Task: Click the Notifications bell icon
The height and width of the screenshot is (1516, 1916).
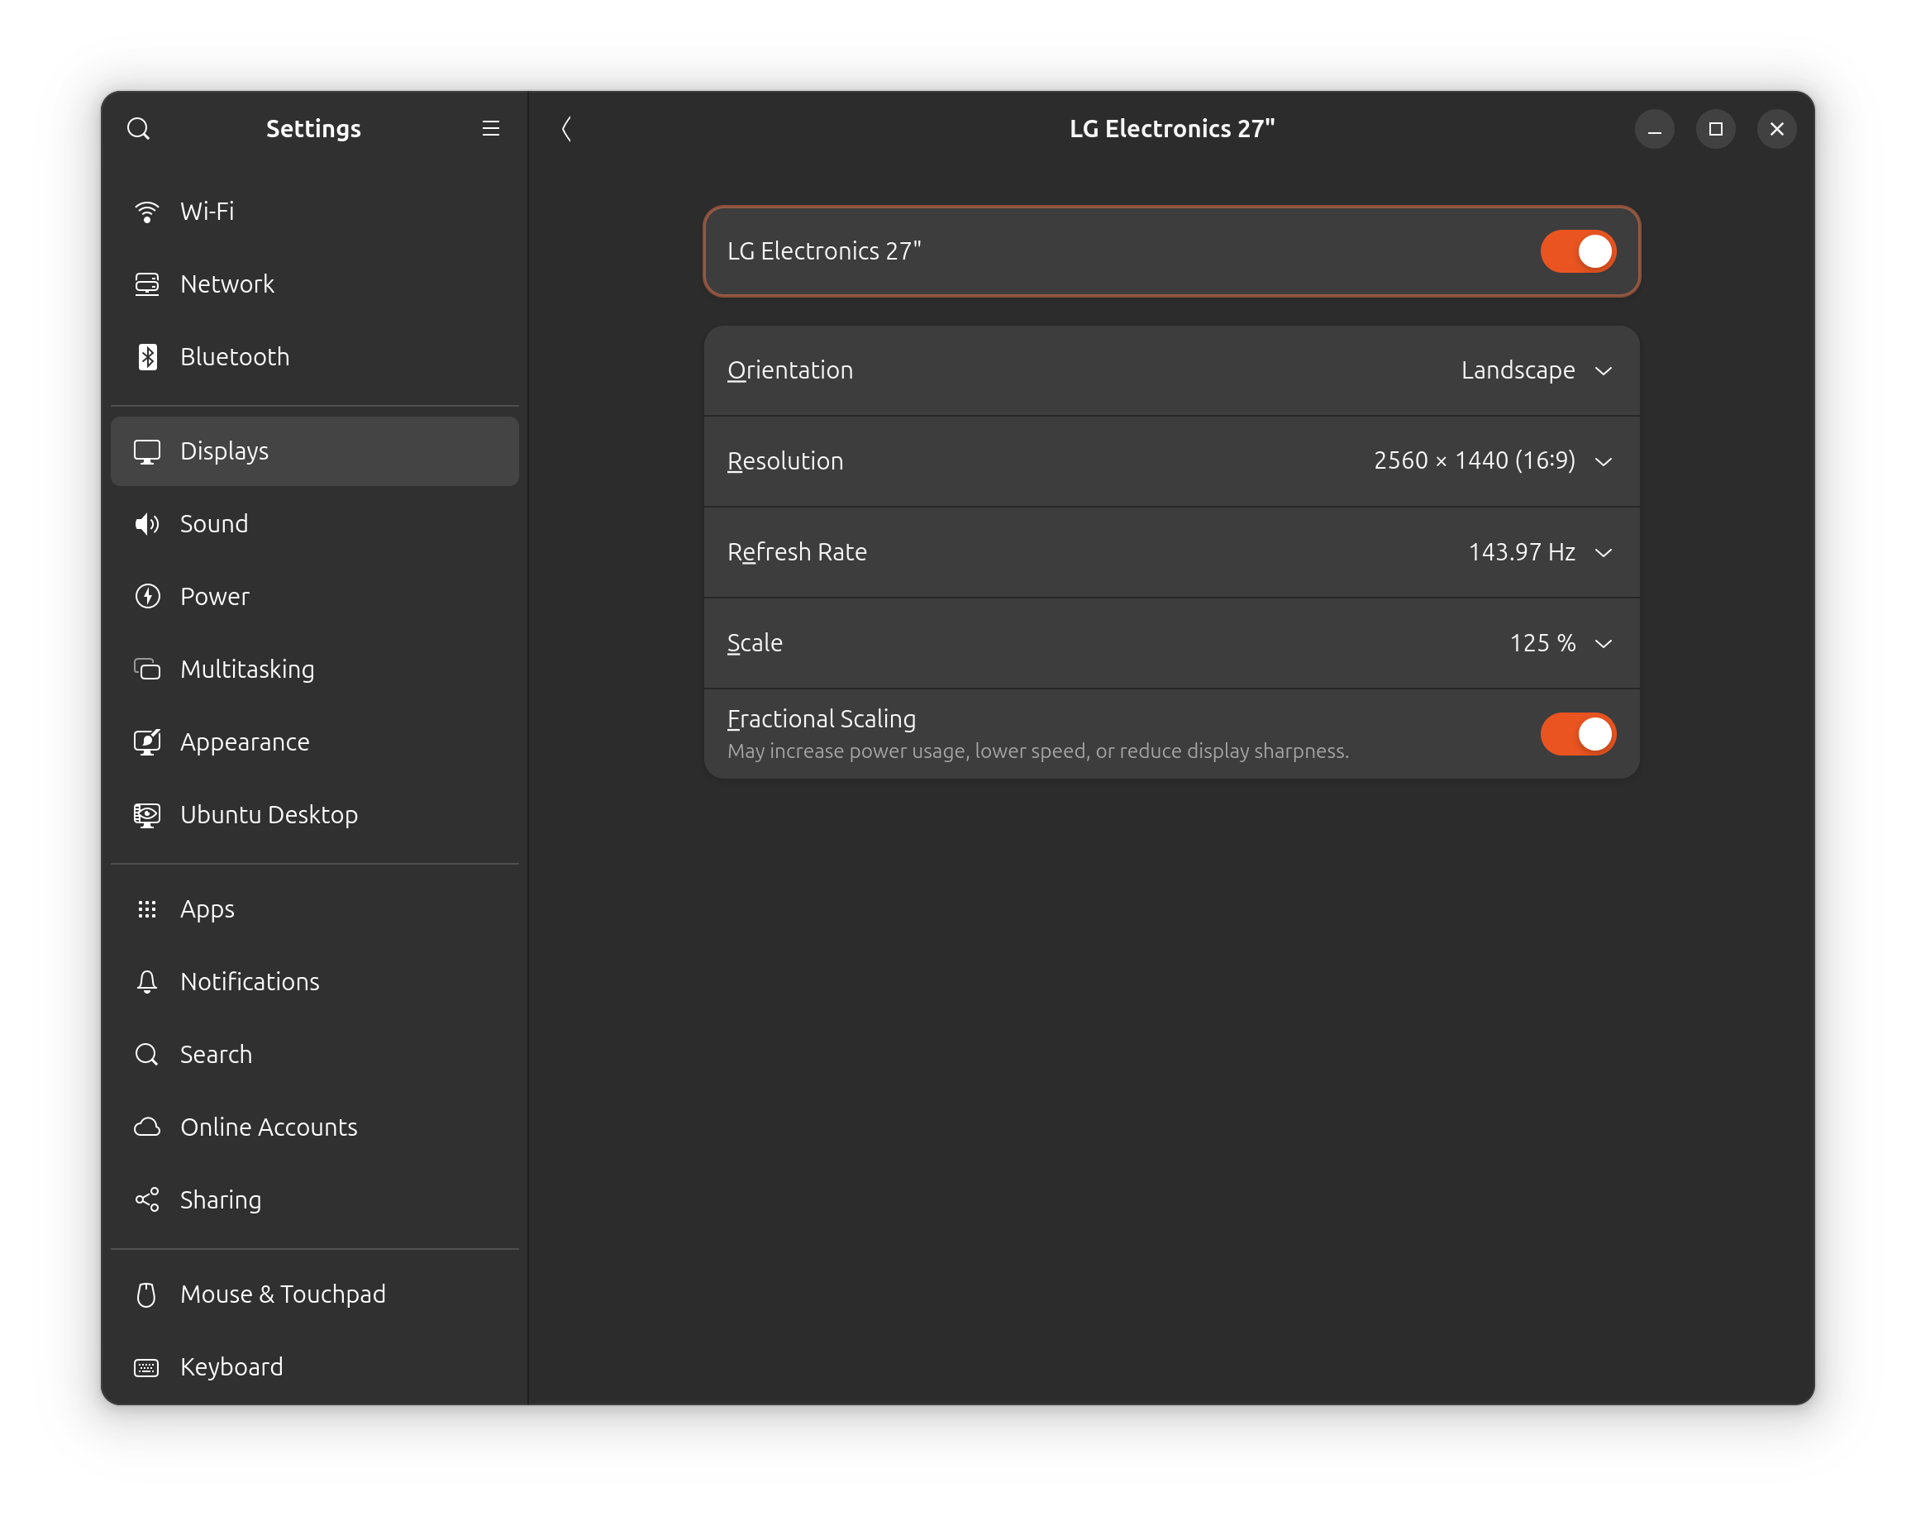Action: (x=147, y=982)
